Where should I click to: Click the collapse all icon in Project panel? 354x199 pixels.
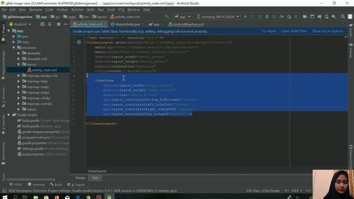tap(50, 24)
